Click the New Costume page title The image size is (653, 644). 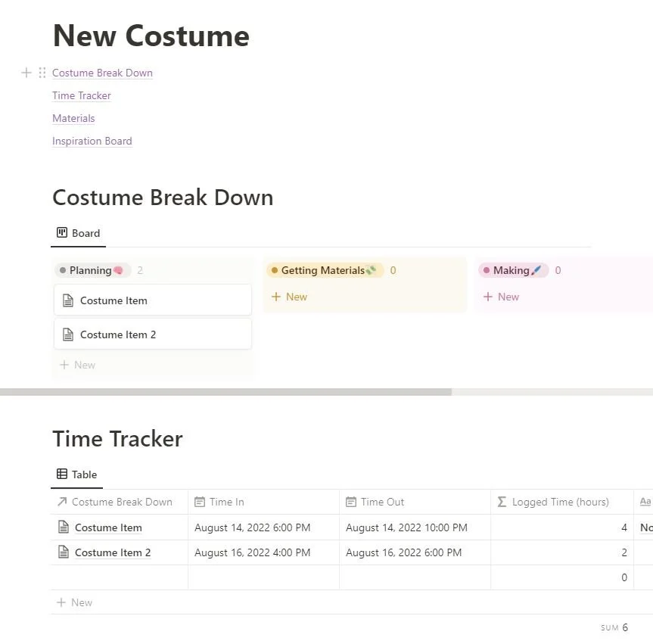coord(151,36)
